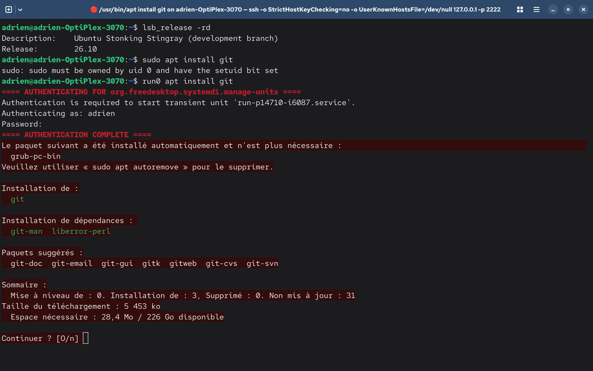Viewport: 593px width, 371px height.
Task: Click the 'Sommaire :' heading
Action: click(x=24, y=285)
